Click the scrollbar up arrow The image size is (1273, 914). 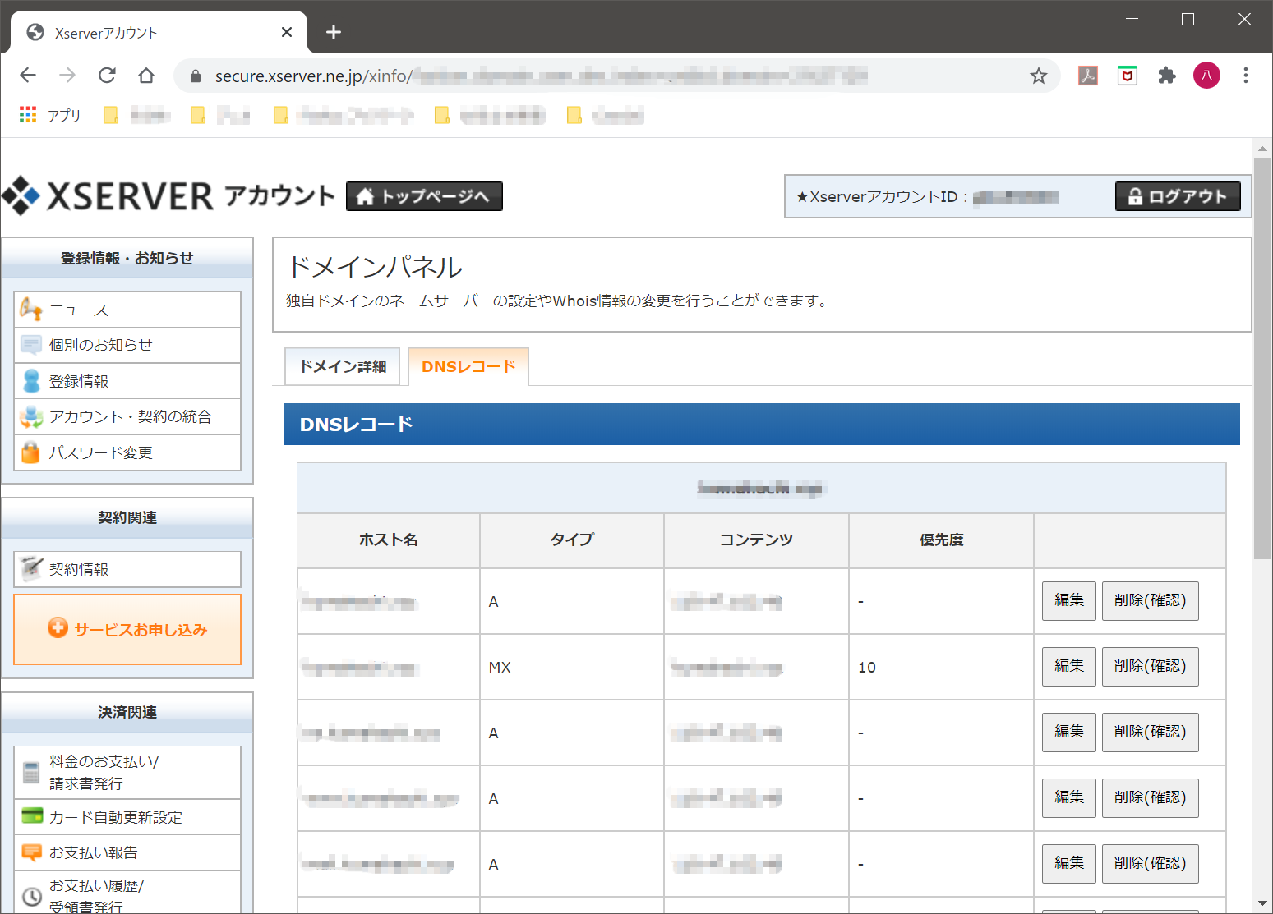click(1262, 149)
